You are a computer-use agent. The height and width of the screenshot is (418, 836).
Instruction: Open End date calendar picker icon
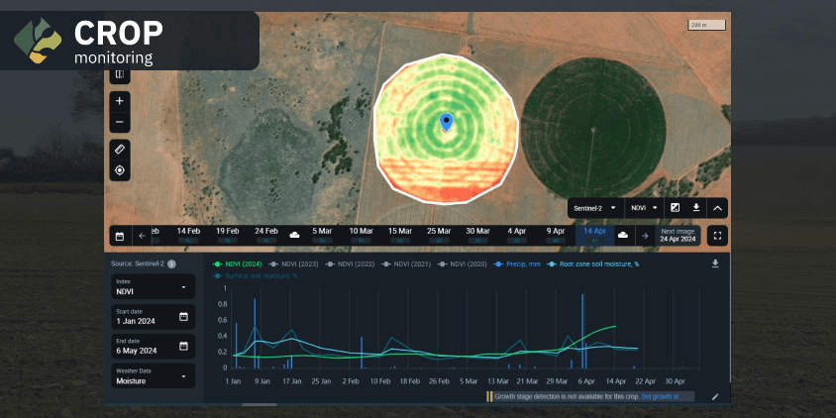click(x=183, y=346)
